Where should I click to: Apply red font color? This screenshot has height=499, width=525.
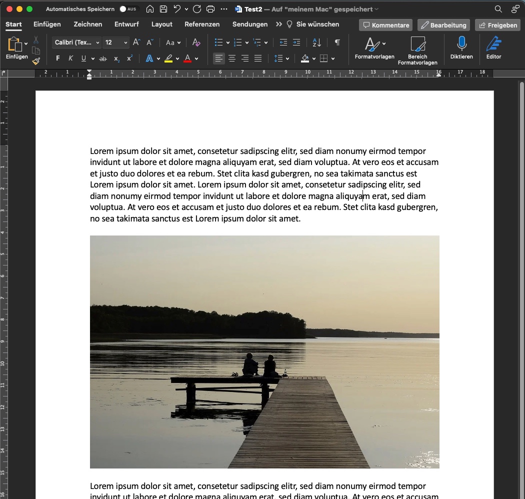(x=187, y=58)
